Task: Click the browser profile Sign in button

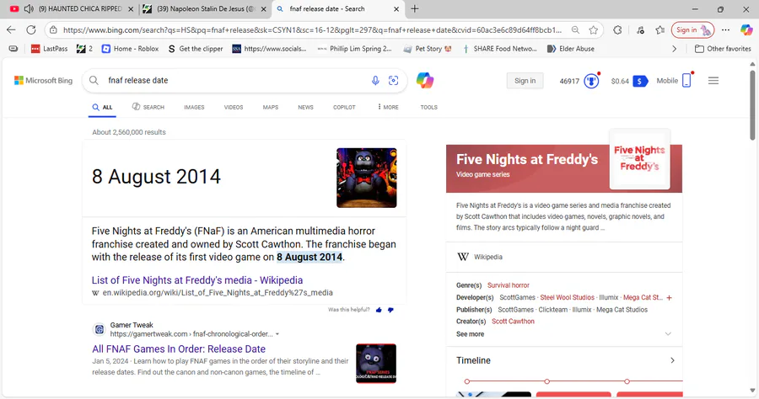Action: point(692,30)
